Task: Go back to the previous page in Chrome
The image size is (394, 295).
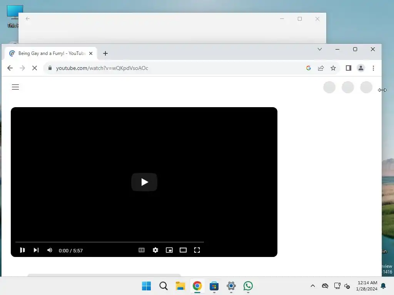Action: pos(10,68)
